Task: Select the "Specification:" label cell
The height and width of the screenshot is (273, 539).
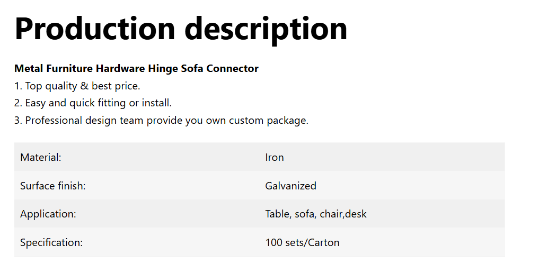Action: (51, 243)
